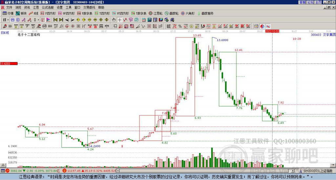Switch to the K线 candlestick chart

pos(33,13)
